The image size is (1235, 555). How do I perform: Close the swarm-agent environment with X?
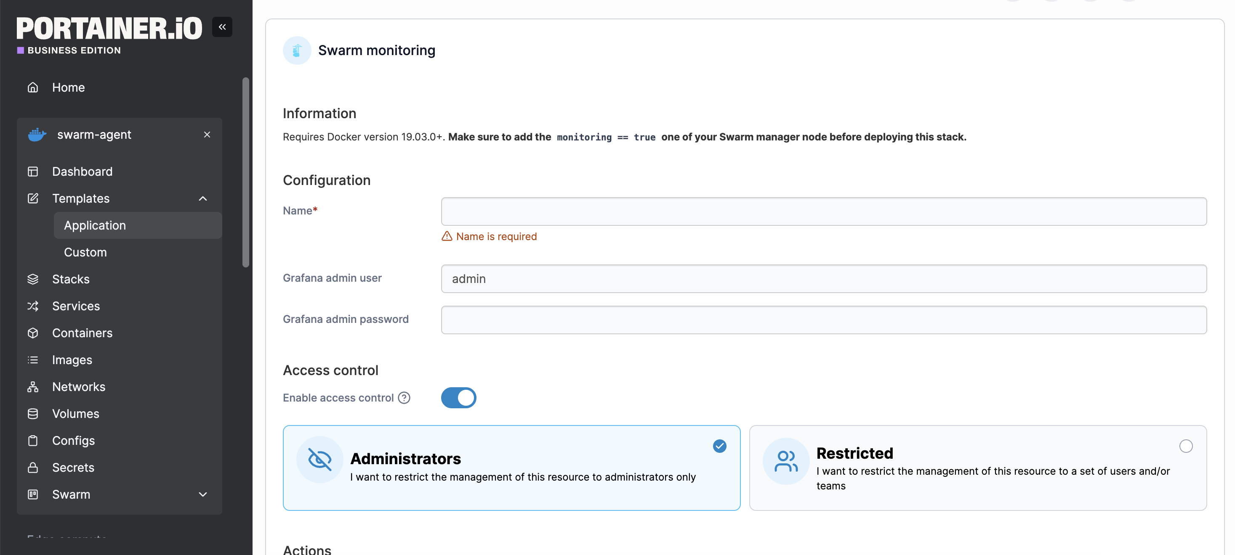207,135
